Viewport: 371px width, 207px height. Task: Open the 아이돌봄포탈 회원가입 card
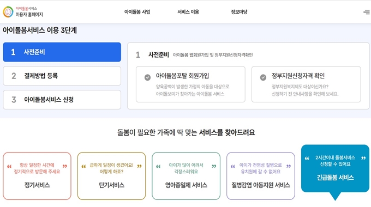pos(190,84)
